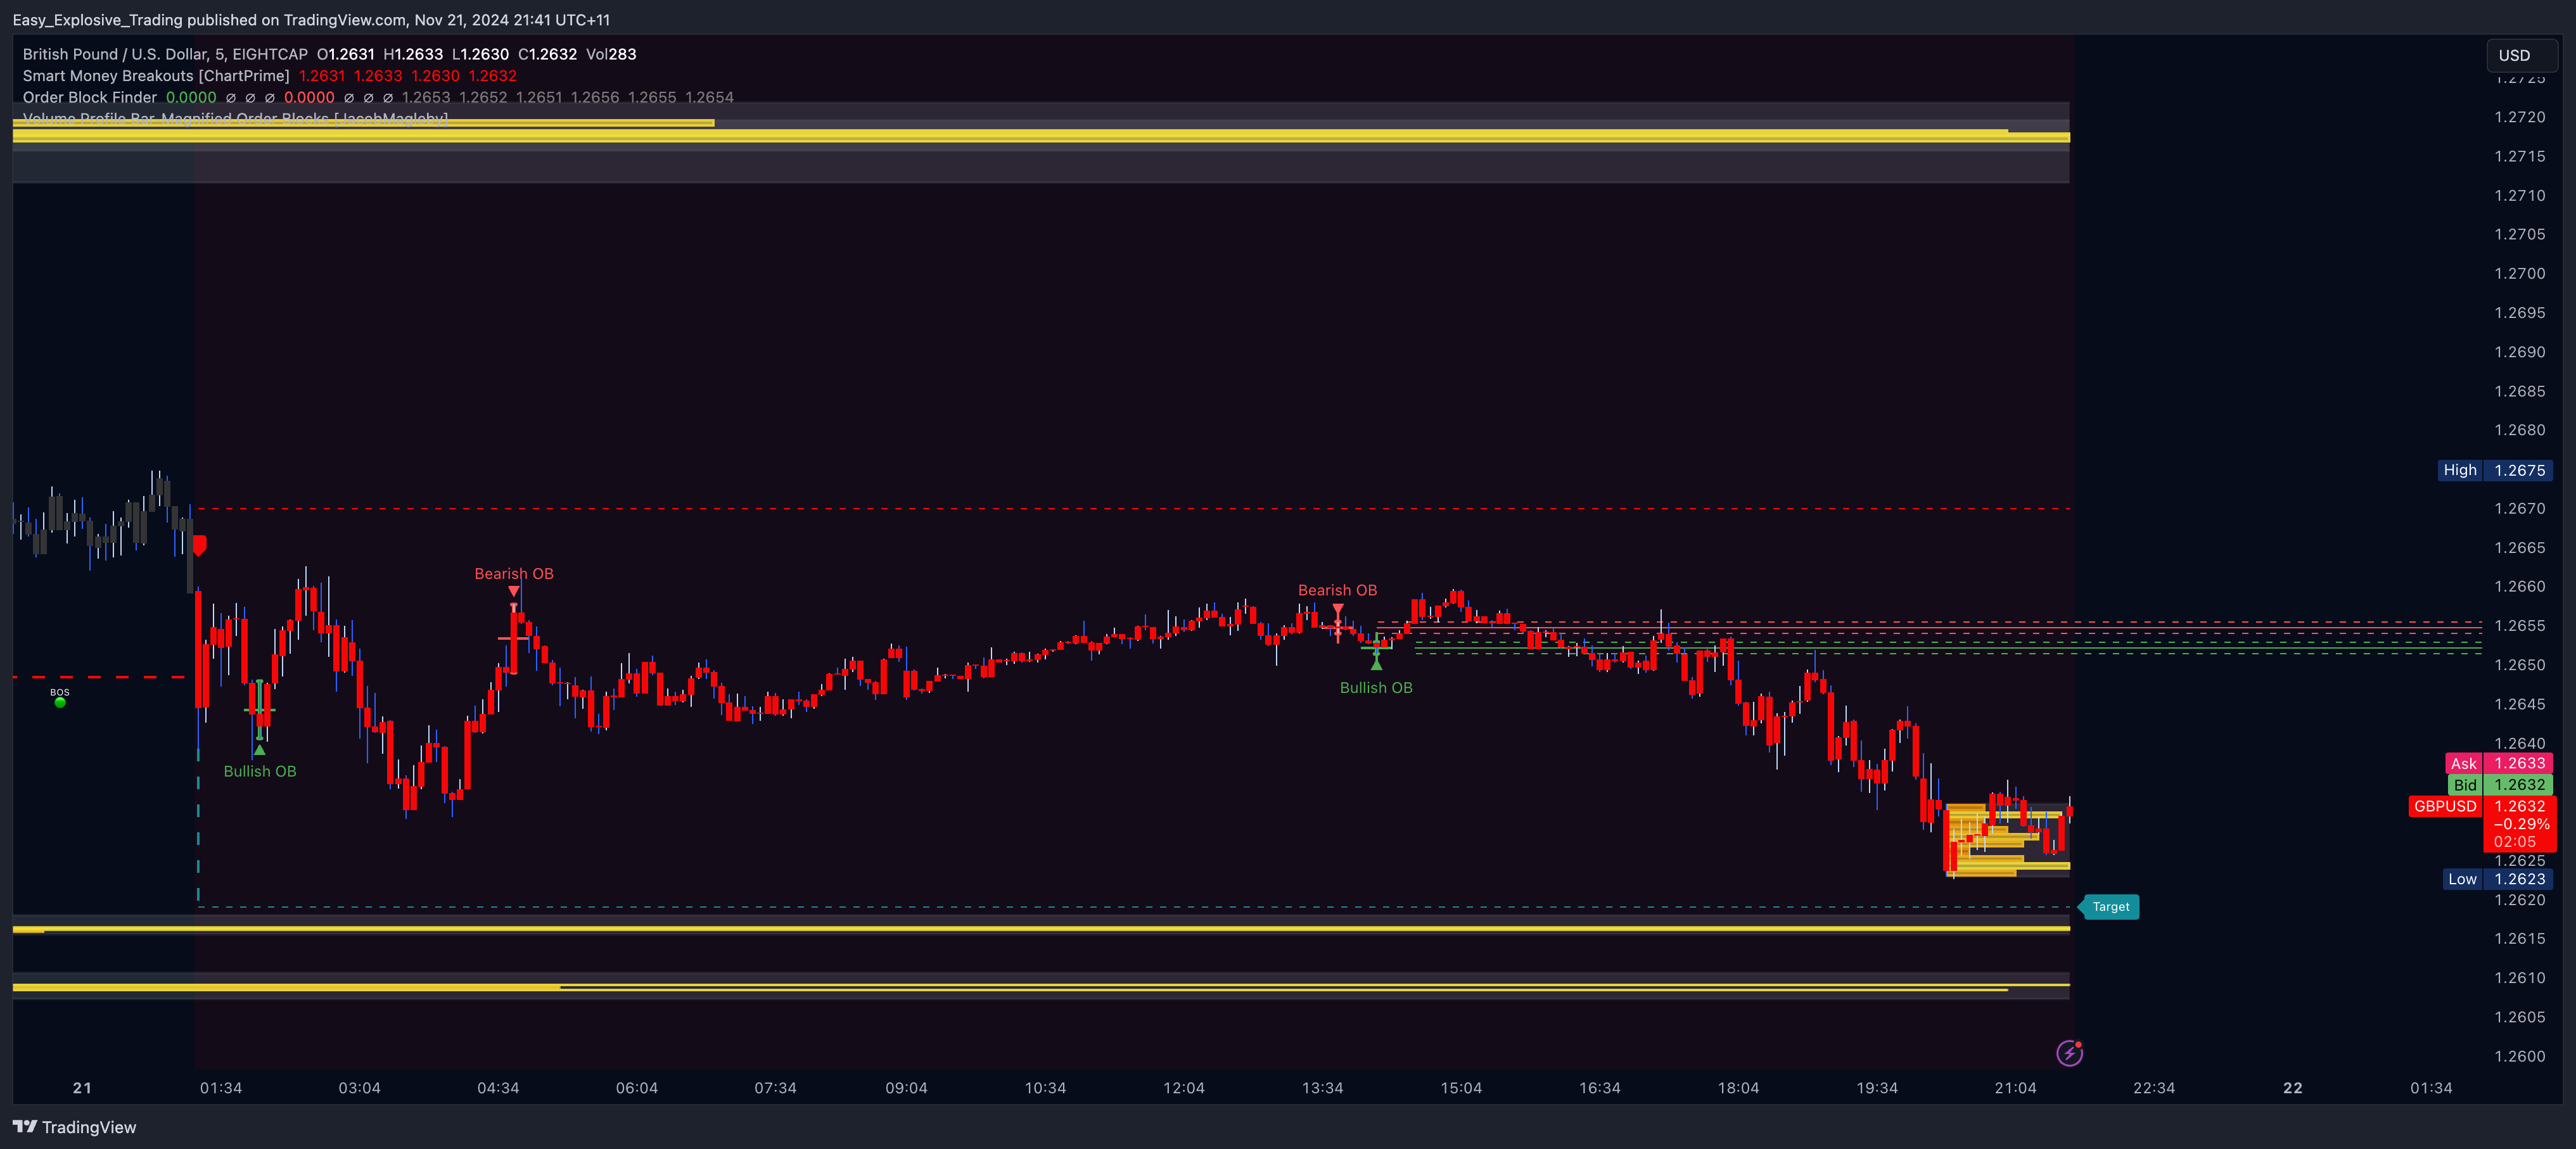The height and width of the screenshot is (1149, 2576).
Task: Click the Ask 1.2633 price label
Action: [x=2499, y=763]
